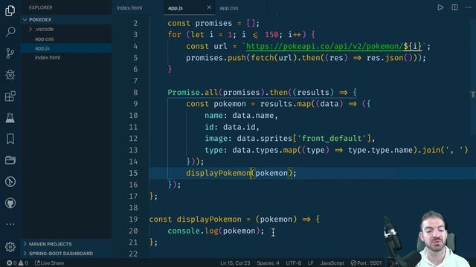This screenshot has height=267, width=476.
Task: Open the Run and Debug view
Action: 10,75
